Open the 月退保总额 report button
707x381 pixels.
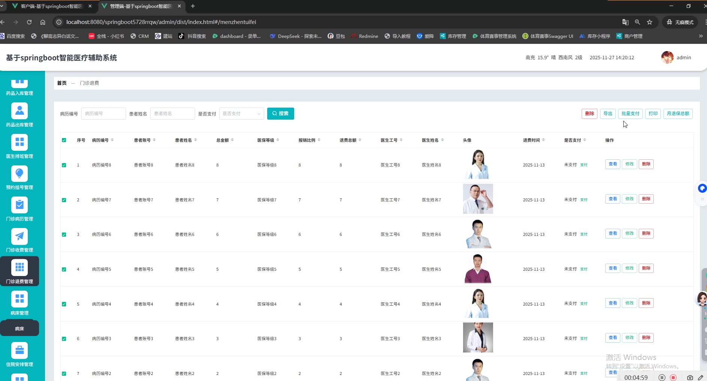pyautogui.click(x=678, y=114)
